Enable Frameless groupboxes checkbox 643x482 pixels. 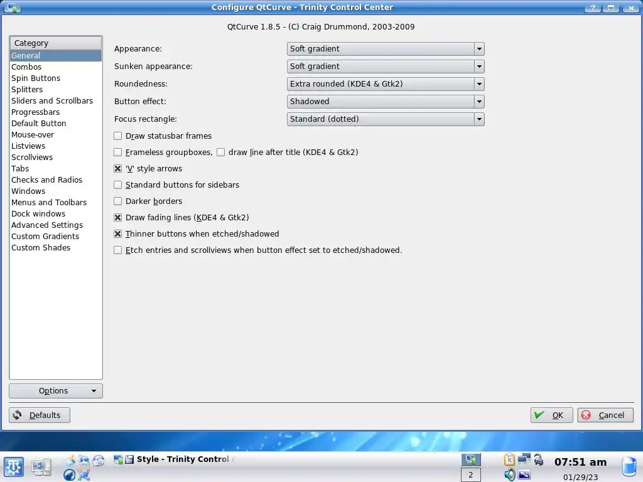[x=117, y=152]
